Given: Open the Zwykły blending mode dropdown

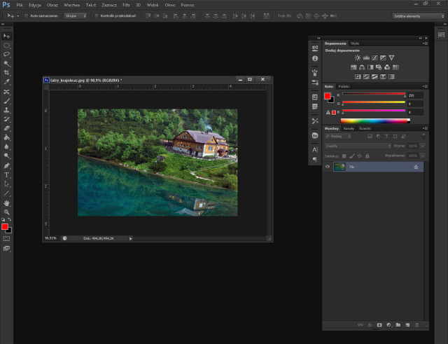Looking at the screenshot, I should (358, 146).
